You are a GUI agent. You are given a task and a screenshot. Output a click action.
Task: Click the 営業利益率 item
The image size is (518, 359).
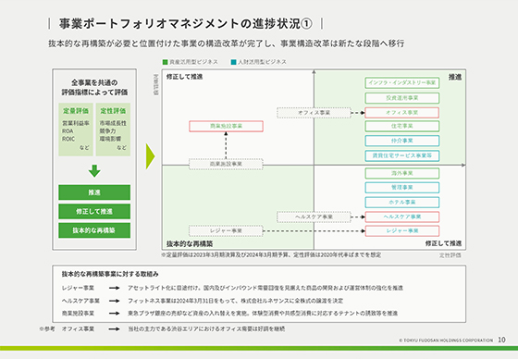[x=76, y=123]
